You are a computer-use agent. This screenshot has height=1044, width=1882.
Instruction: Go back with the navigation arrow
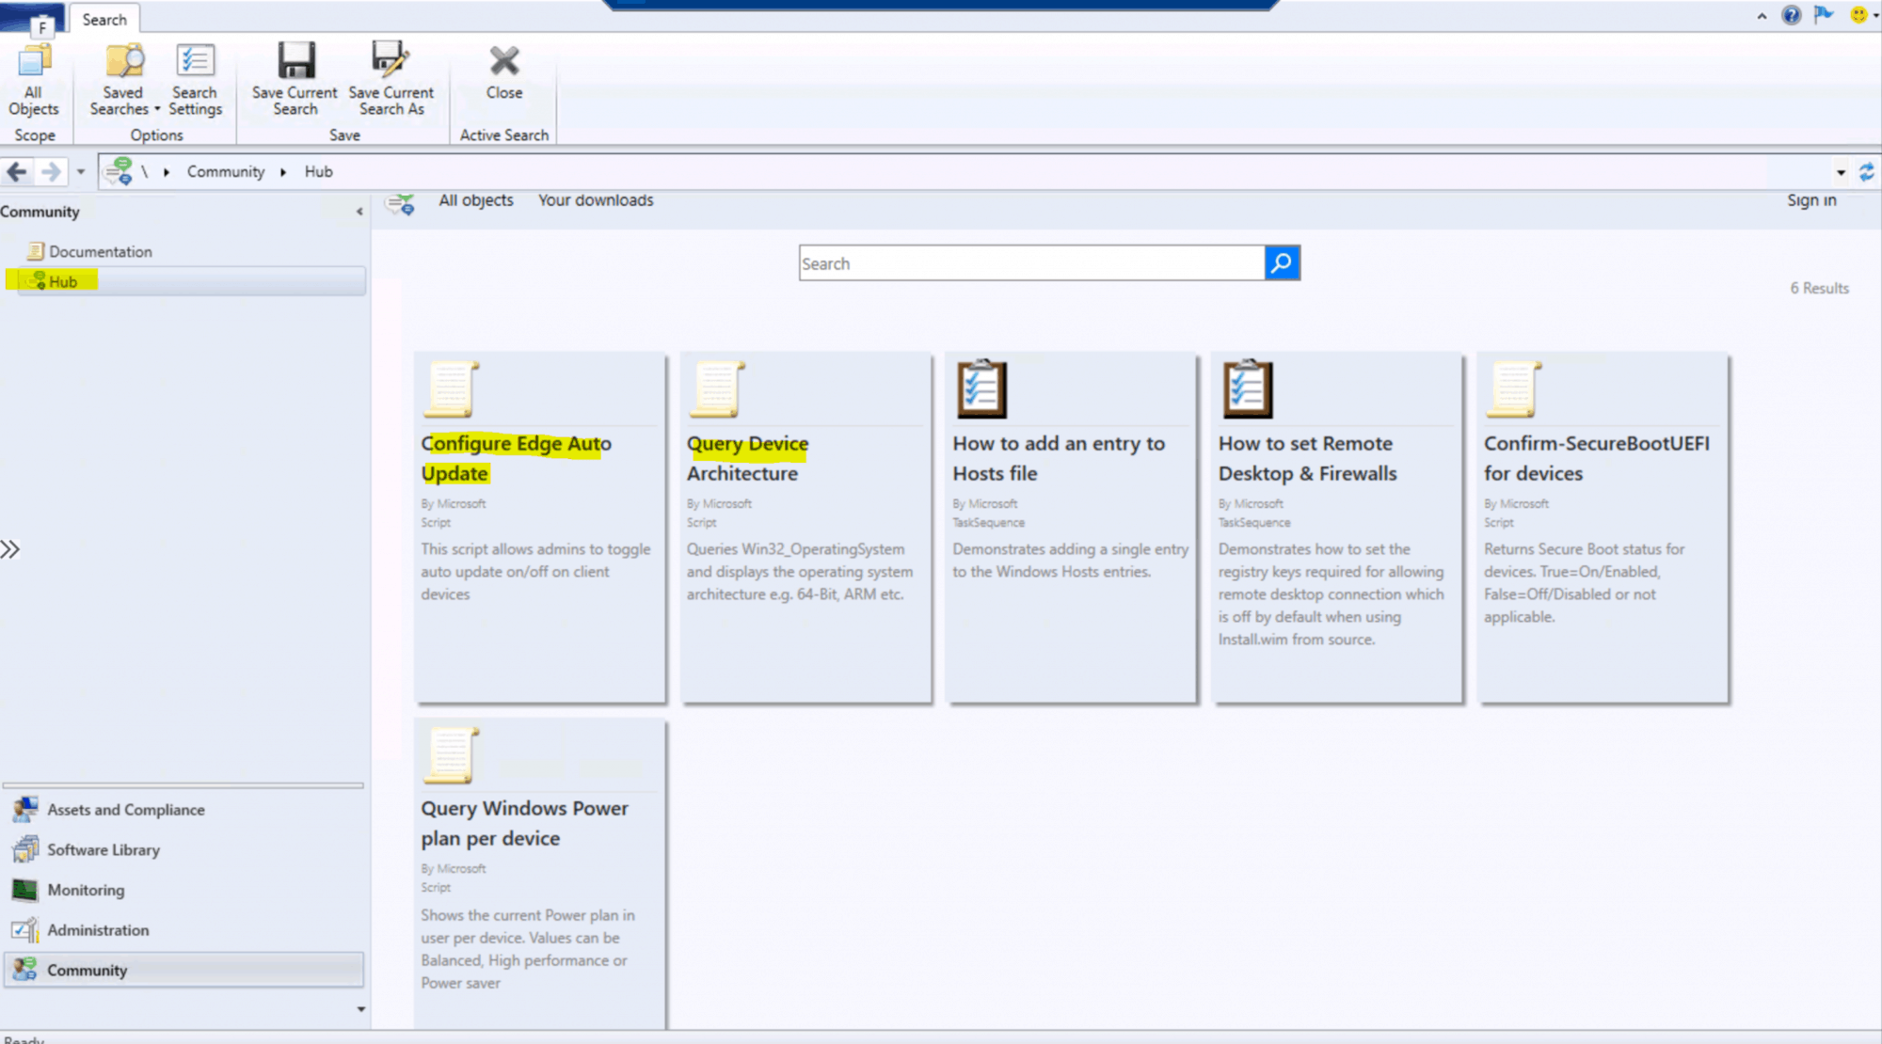point(16,172)
